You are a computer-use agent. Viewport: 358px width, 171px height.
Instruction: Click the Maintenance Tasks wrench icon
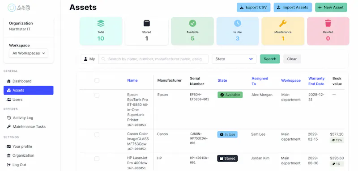point(9,126)
